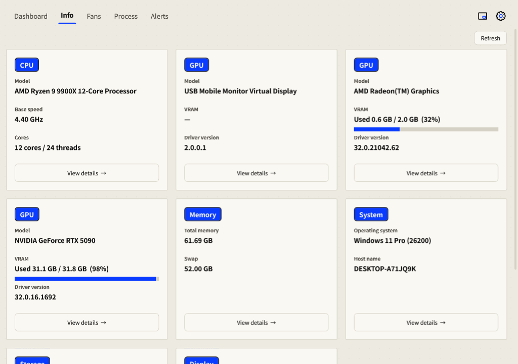This screenshot has height=364, width=518.
Task: View details for the System card
Action: [x=426, y=322]
